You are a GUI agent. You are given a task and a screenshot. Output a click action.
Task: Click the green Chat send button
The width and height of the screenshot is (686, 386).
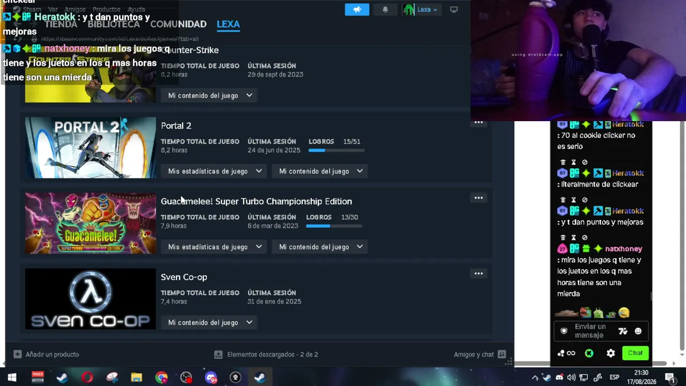(x=635, y=353)
